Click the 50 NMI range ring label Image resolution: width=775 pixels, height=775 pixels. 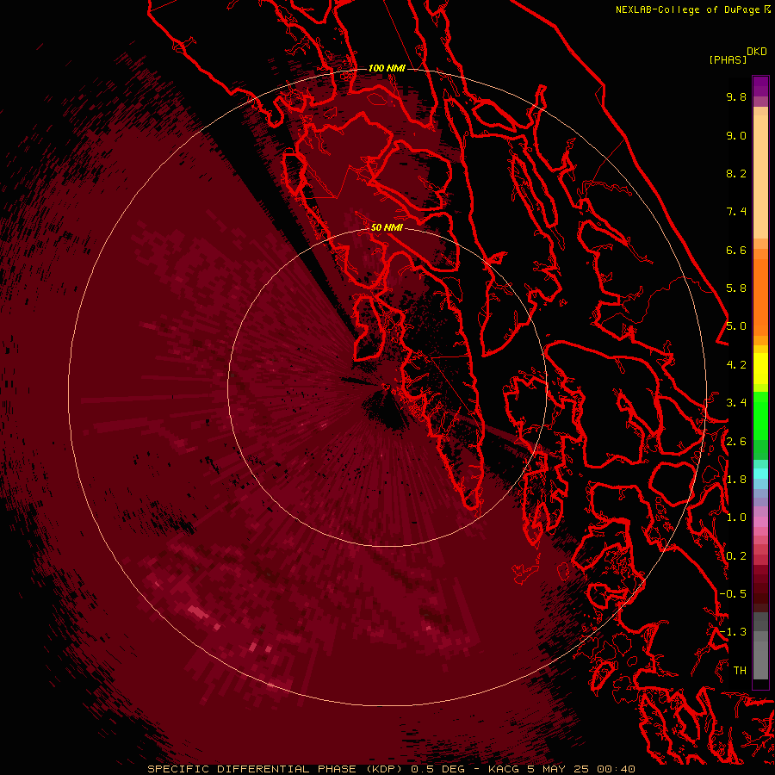387,227
